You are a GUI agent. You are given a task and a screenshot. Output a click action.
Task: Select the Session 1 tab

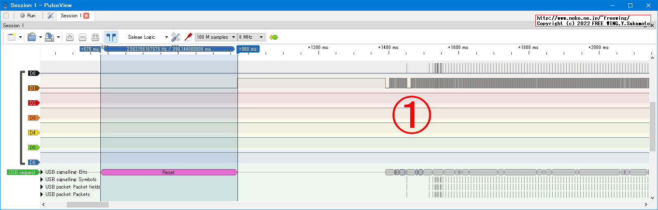click(71, 16)
